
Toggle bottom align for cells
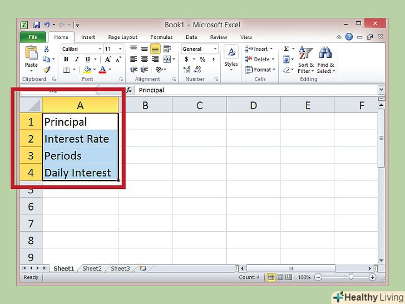(155, 49)
